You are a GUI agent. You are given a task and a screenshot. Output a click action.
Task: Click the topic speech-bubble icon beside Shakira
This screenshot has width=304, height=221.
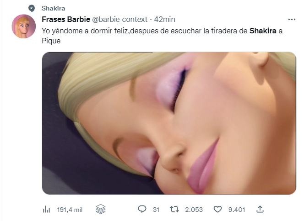pos(31,8)
